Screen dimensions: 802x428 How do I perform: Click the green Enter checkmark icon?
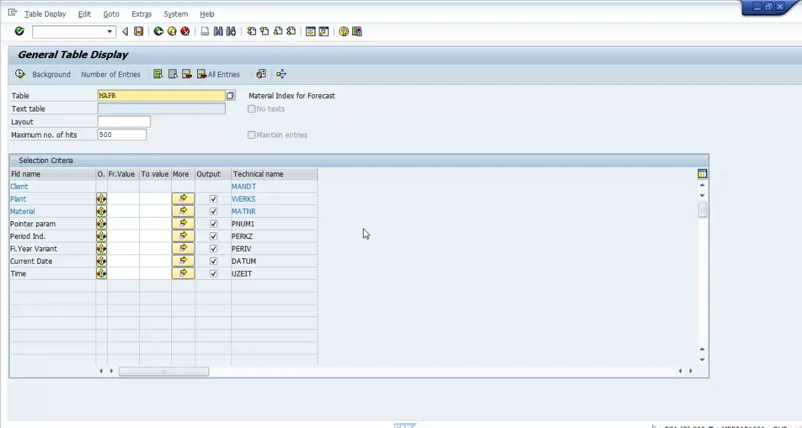tap(19, 31)
